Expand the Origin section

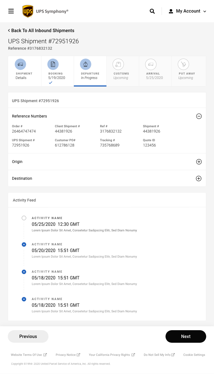pyautogui.click(x=199, y=162)
